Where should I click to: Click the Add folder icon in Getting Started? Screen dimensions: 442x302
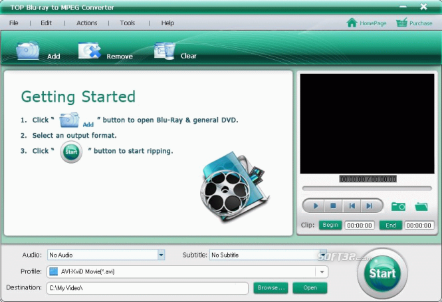pyautogui.click(x=69, y=120)
